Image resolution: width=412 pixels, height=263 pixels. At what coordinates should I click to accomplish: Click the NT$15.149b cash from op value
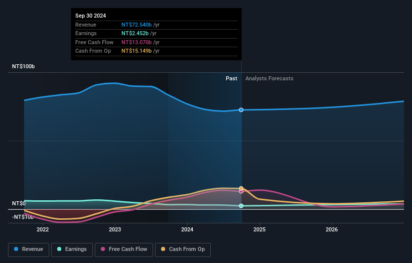point(136,51)
